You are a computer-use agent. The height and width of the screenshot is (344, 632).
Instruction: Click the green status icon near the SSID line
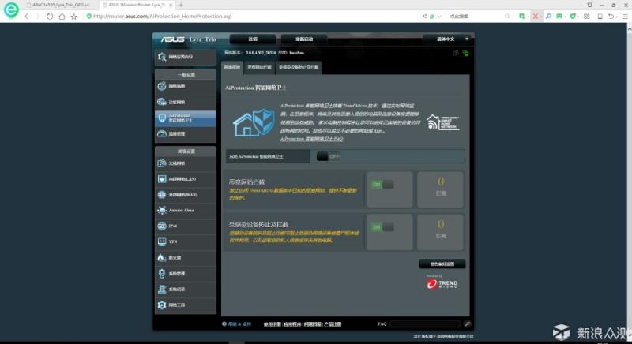pyautogui.click(x=465, y=53)
